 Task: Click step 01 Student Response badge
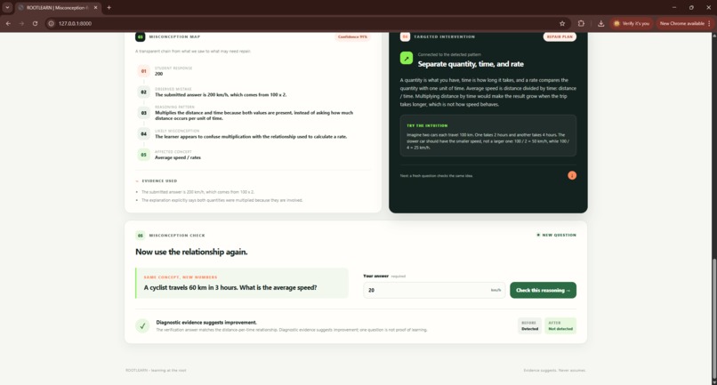[x=143, y=71]
